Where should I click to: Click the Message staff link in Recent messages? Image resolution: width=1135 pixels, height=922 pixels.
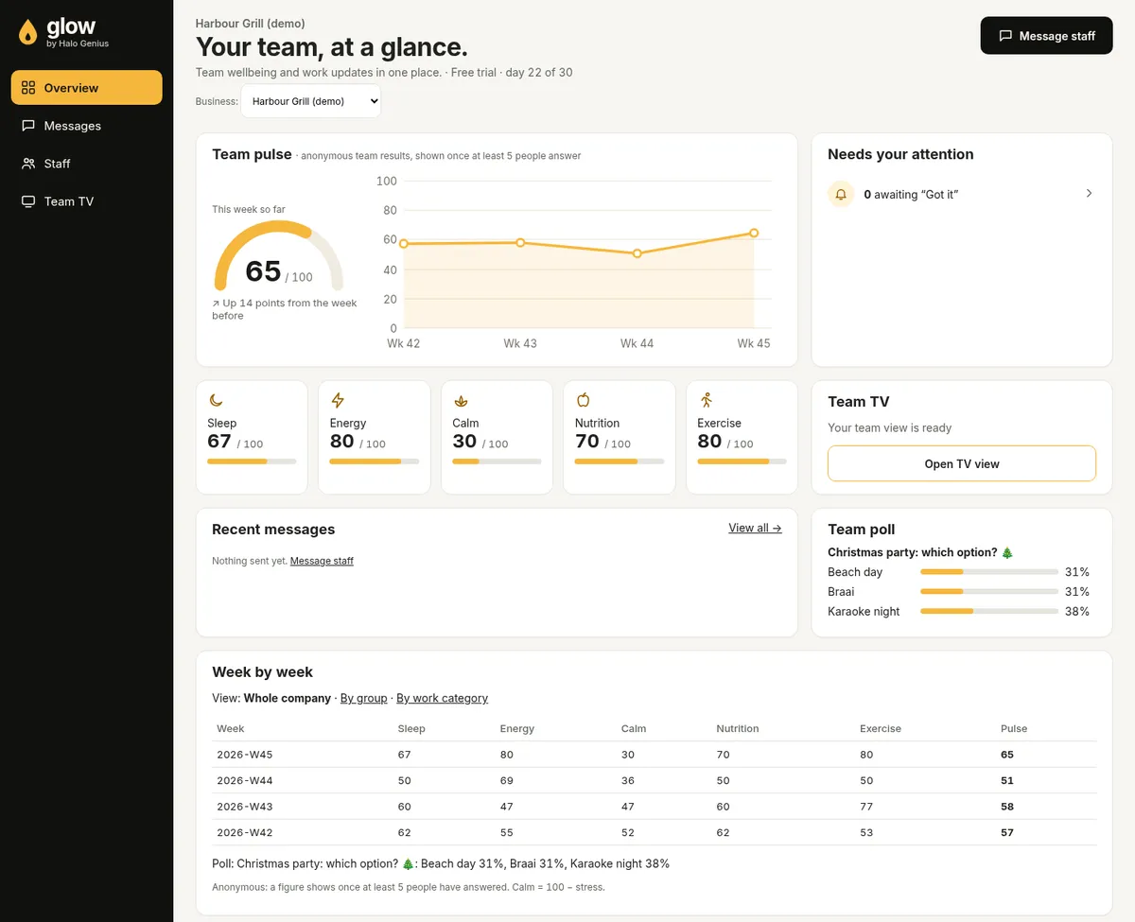(322, 561)
